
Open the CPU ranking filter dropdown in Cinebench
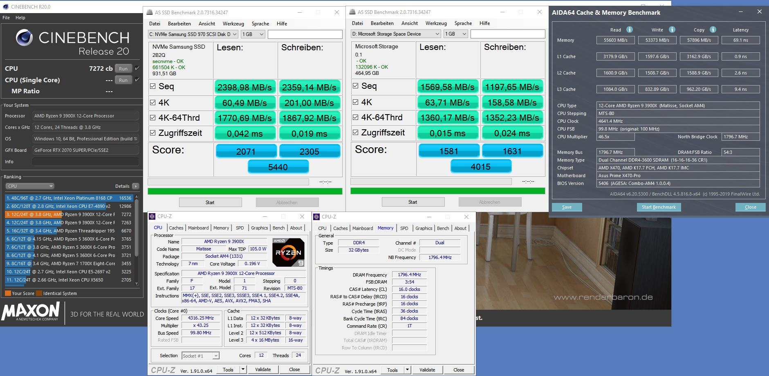coord(29,186)
